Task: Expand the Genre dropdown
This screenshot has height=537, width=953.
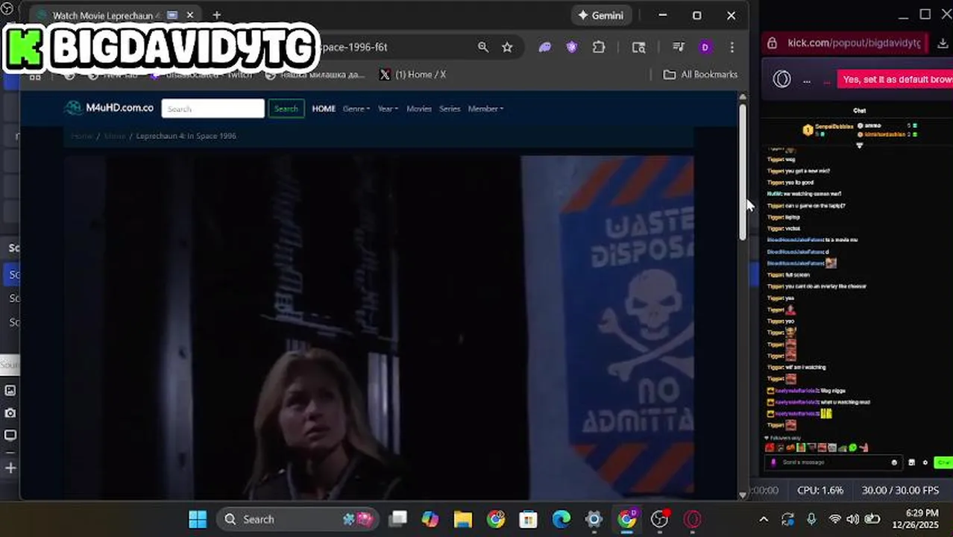Action: pyautogui.click(x=356, y=109)
